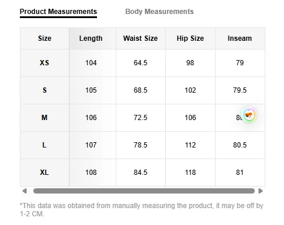The width and height of the screenshot is (284, 225).
Task: Click the XS waist value 64.5
Action: 140,63
